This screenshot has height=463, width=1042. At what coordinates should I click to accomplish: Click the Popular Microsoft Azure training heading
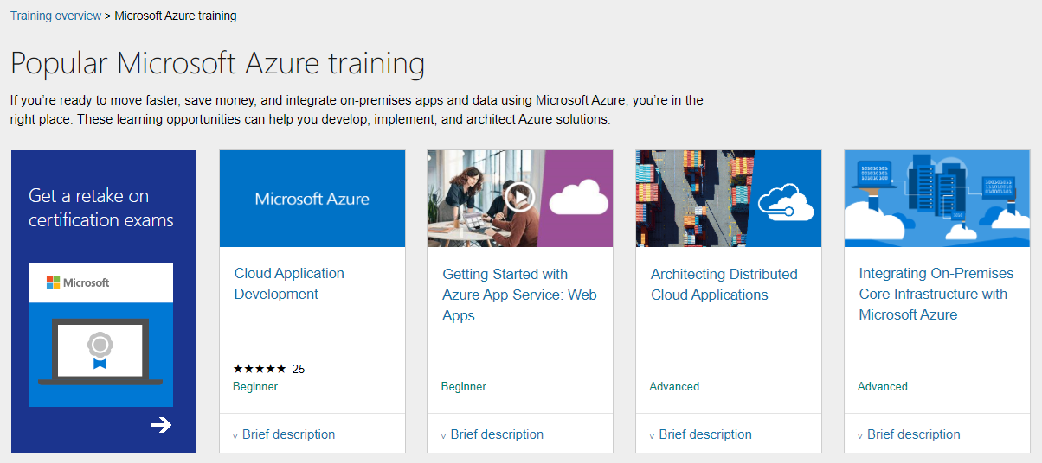coord(218,64)
